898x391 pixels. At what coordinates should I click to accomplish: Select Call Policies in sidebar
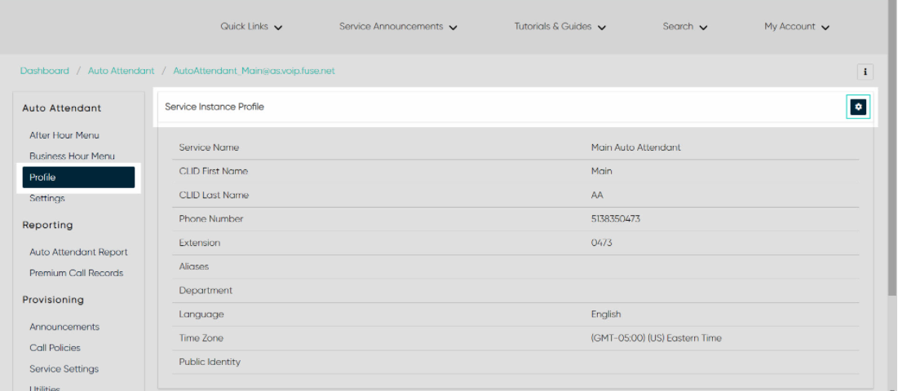coord(55,348)
